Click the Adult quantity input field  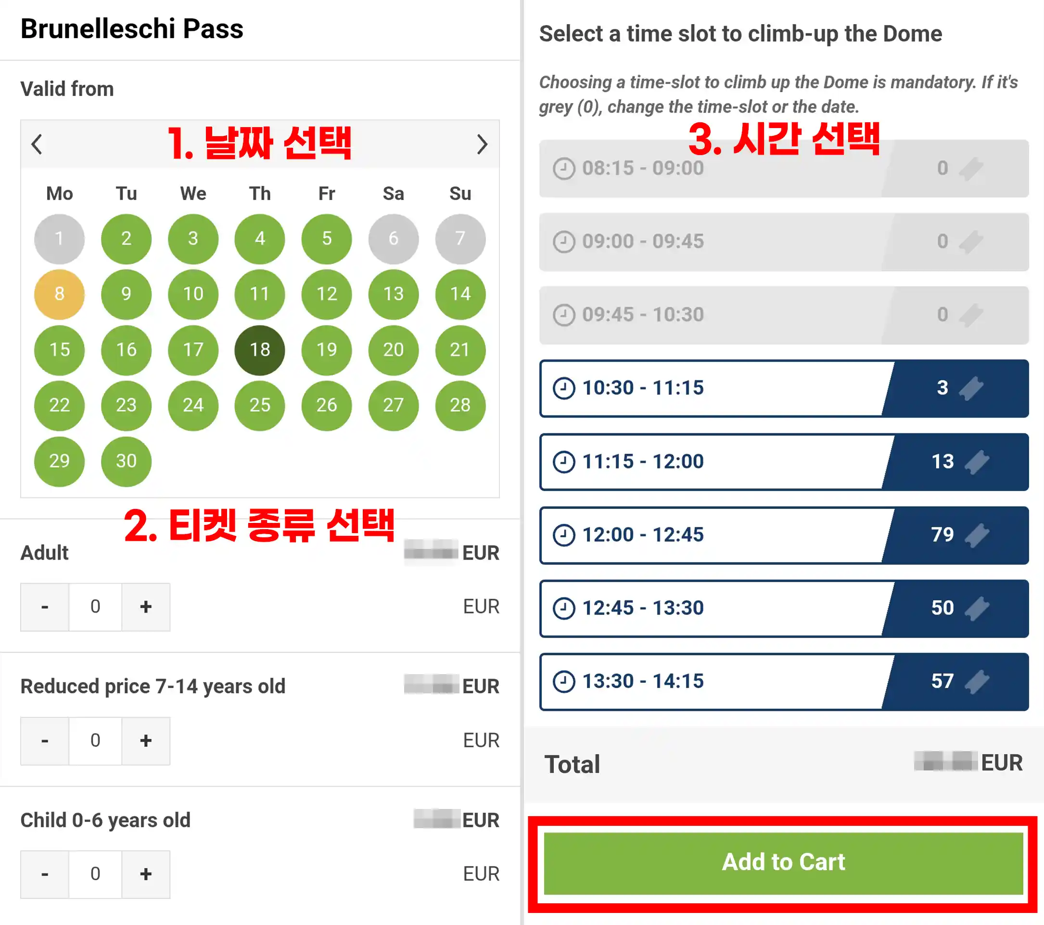point(95,607)
